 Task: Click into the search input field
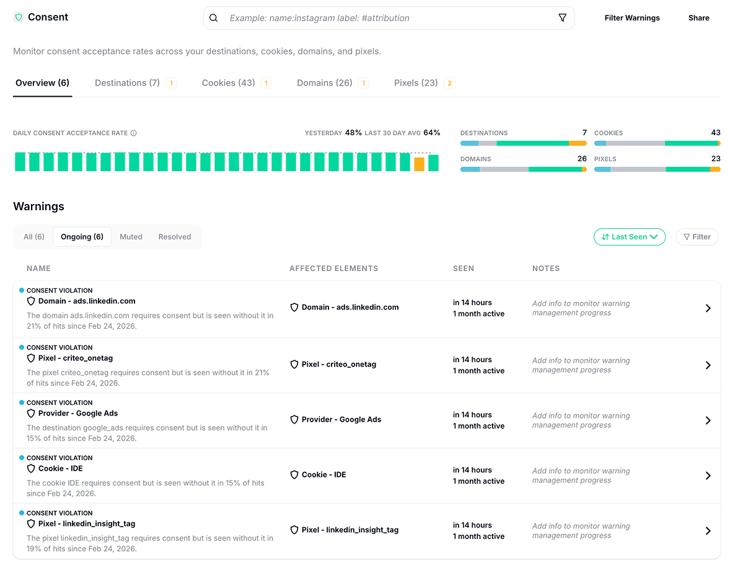pos(384,18)
